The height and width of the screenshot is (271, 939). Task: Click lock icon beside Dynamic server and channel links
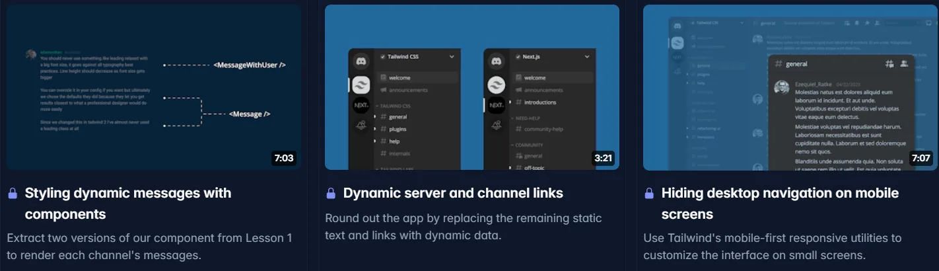point(331,193)
